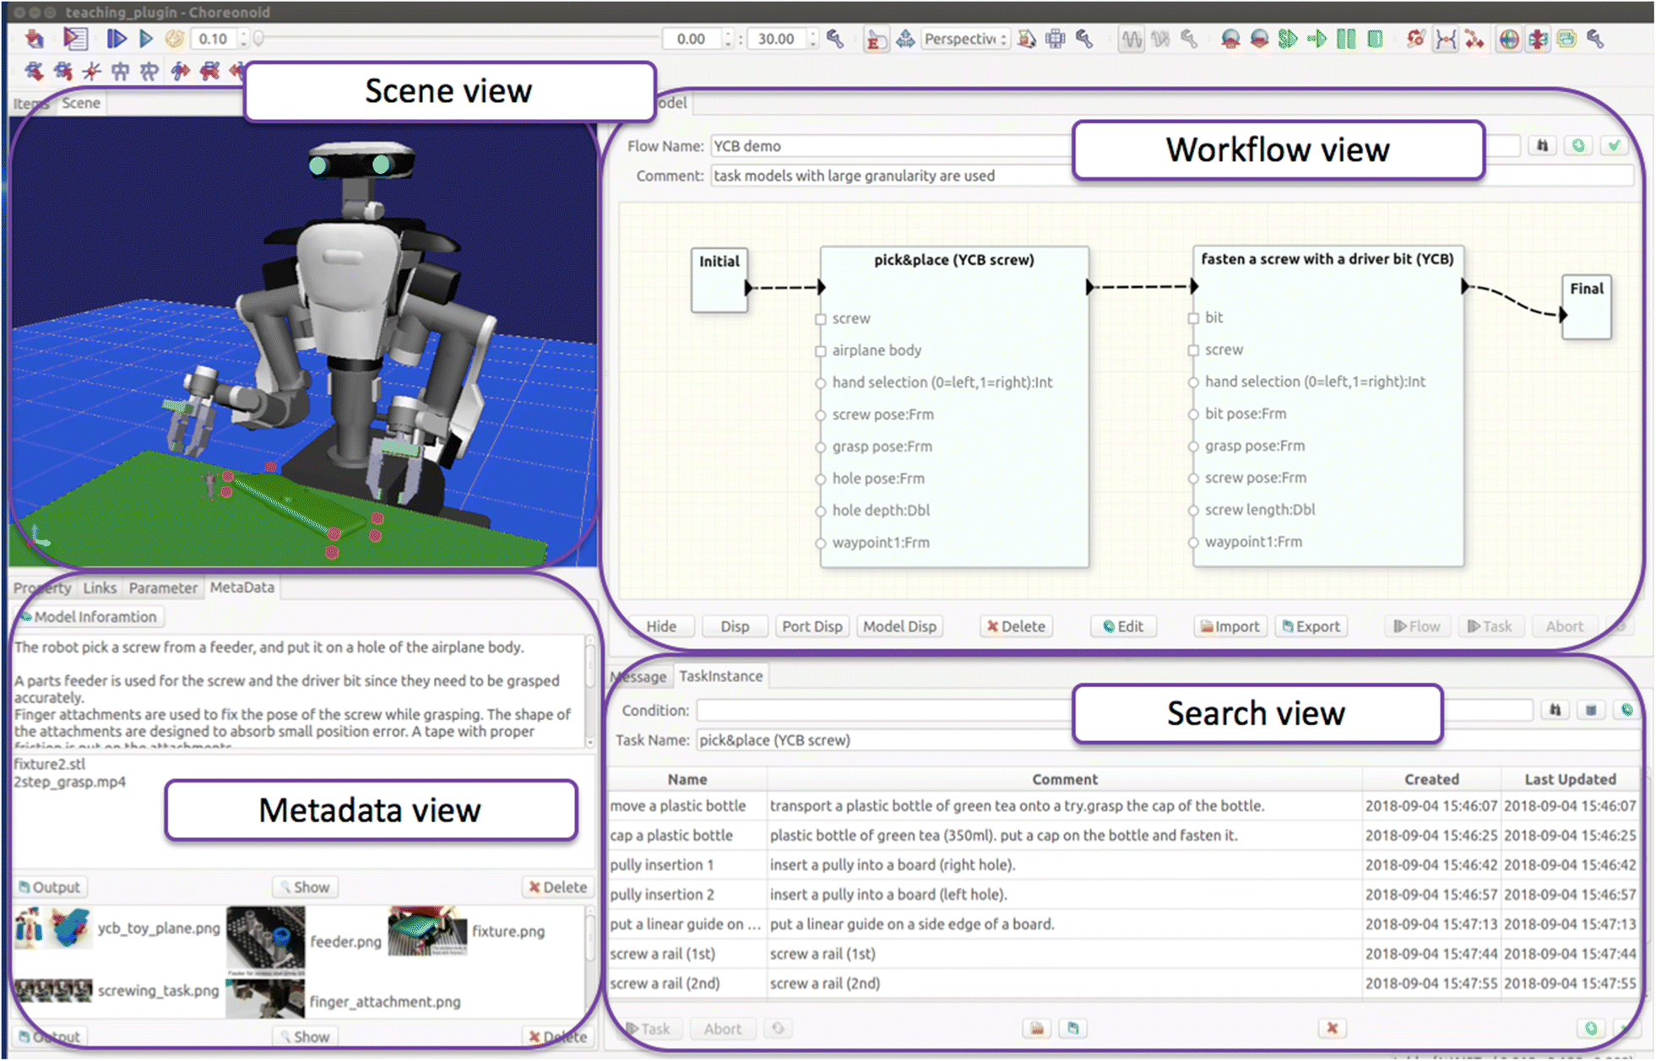This screenshot has width=1656, height=1061.
Task: Enable checkbox next to bit port in fasten task
Action: [1196, 317]
